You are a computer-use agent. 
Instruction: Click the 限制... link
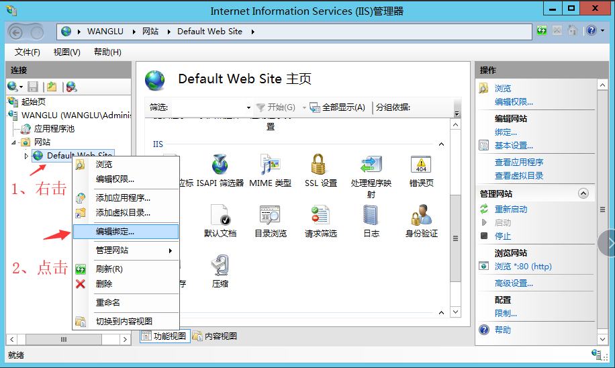(506, 313)
